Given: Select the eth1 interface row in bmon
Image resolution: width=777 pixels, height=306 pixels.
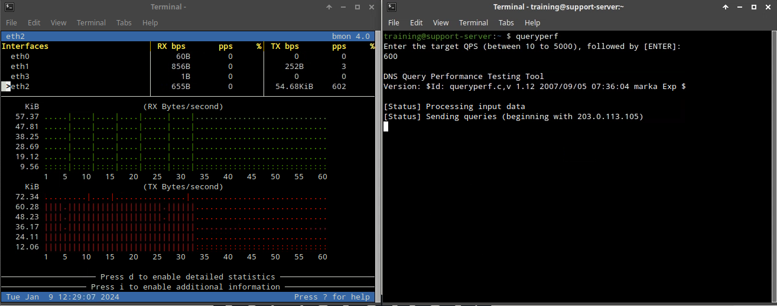Looking at the screenshot, I should 20,66.
